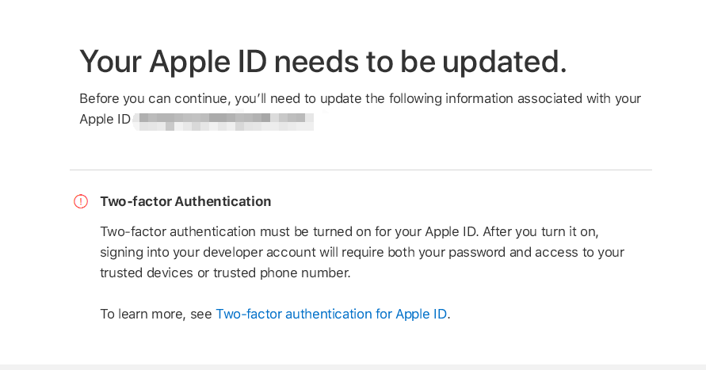Select "Apple ID" in the large headline
Screen dimensions: 706x370
[x=208, y=62]
